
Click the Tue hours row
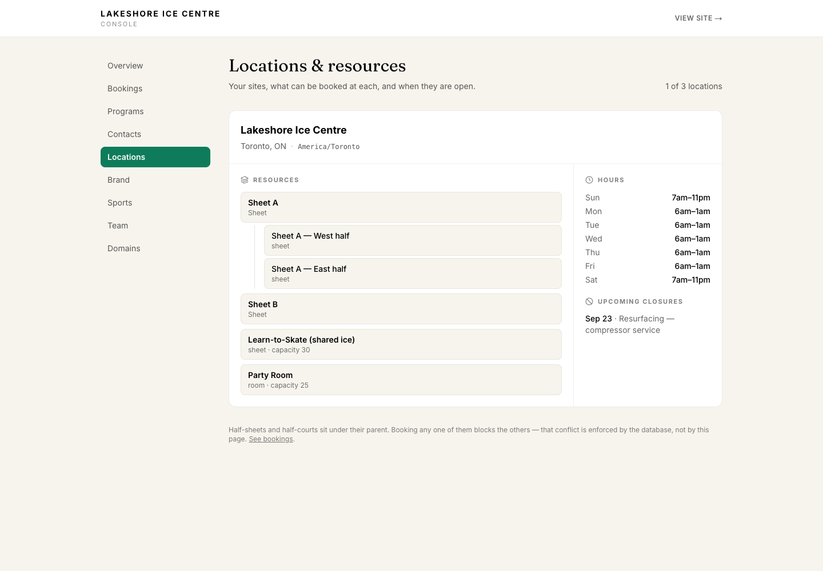click(x=648, y=225)
